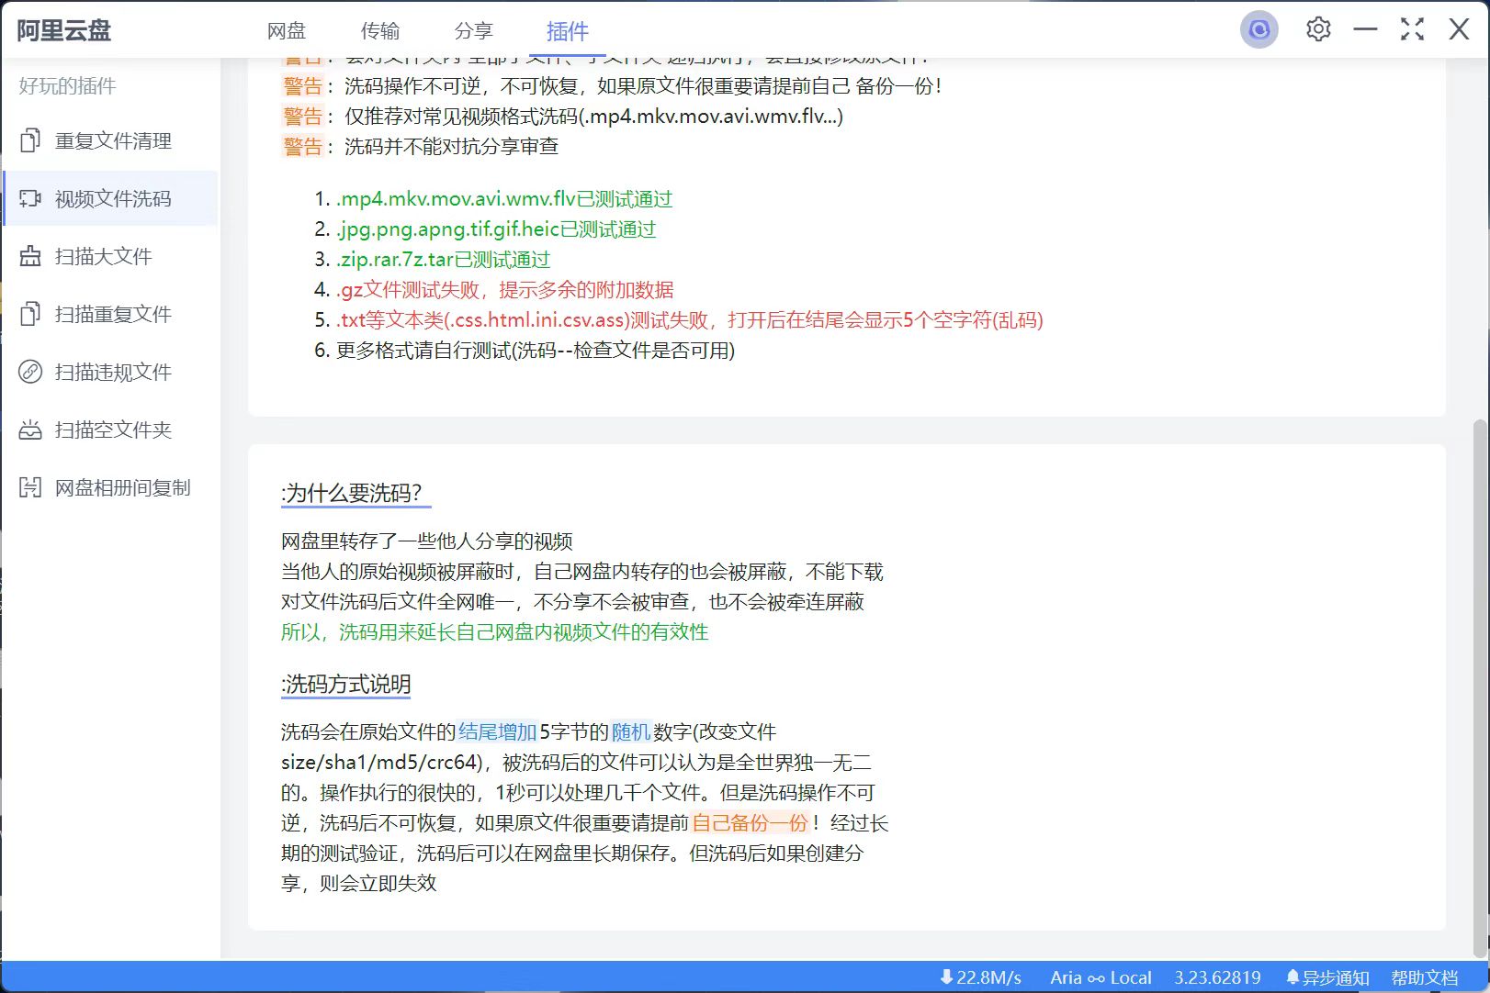Click the .txt等文本类 failure line
The image size is (1490, 993).
[689, 320]
